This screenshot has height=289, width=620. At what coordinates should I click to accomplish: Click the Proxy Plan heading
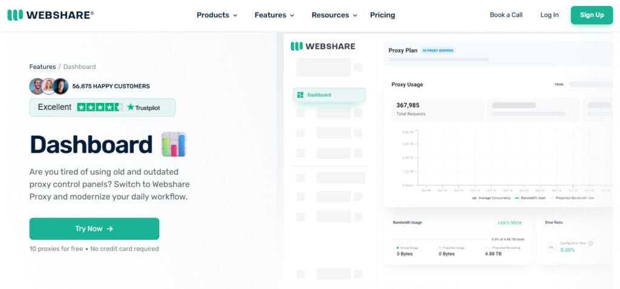click(x=403, y=51)
